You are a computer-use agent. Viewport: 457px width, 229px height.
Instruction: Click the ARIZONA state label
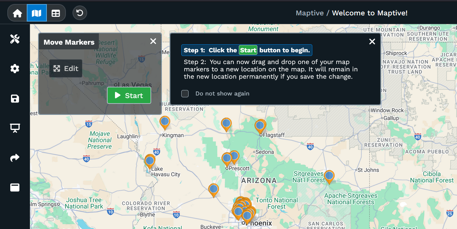pyautogui.click(x=259, y=180)
